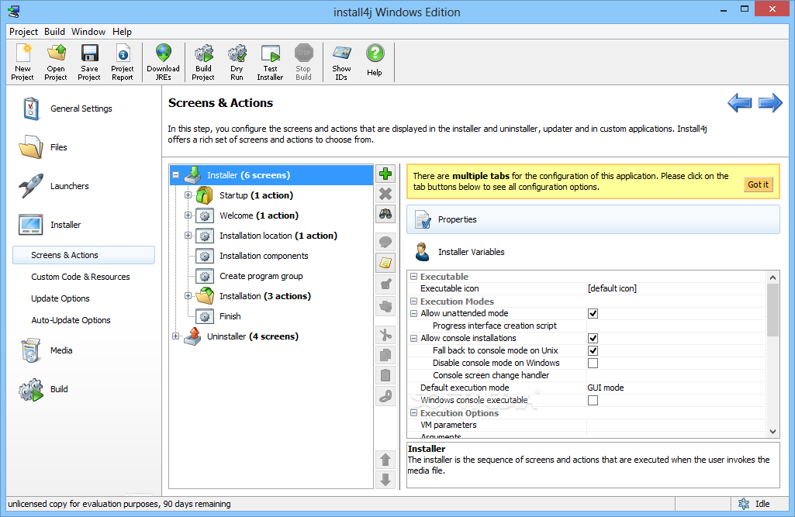This screenshot has height=517, width=795.
Task: Select the Installer section in sidebar
Action: pos(50,225)
